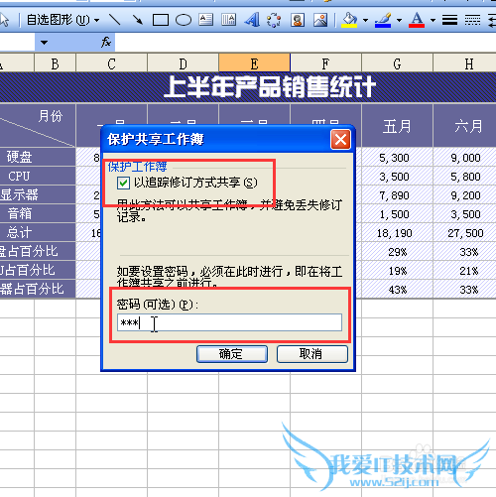Select the 总计 row label

[x=38, y=232]
